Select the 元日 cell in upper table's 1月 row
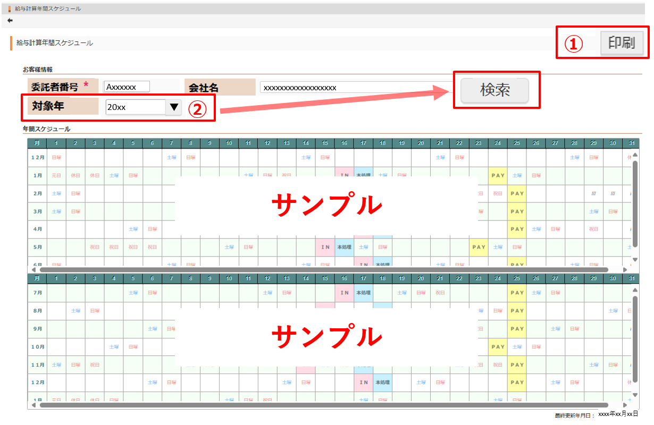Image resolution: width=654 pixels, height=425 pixels. (56, 175)
